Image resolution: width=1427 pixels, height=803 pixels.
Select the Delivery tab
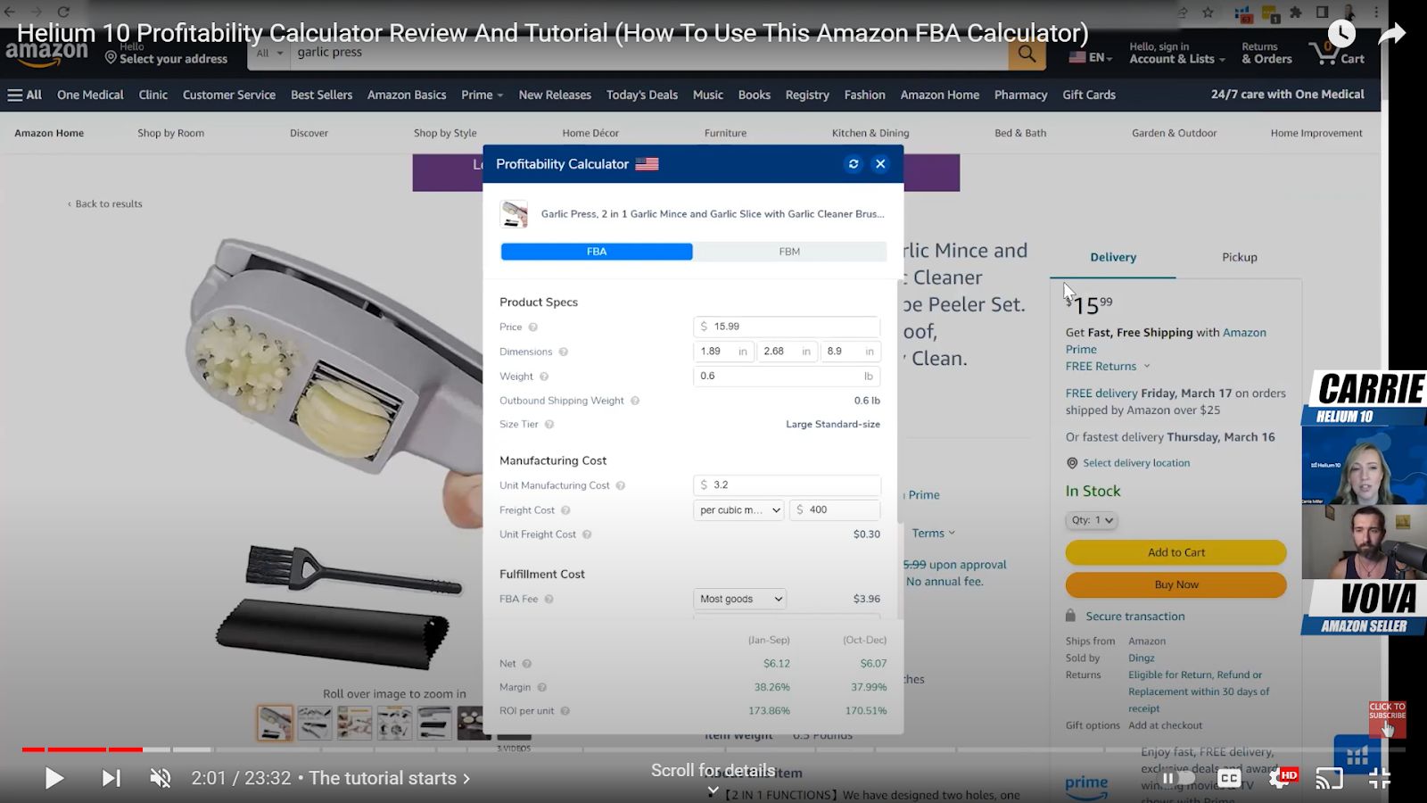1113,257
